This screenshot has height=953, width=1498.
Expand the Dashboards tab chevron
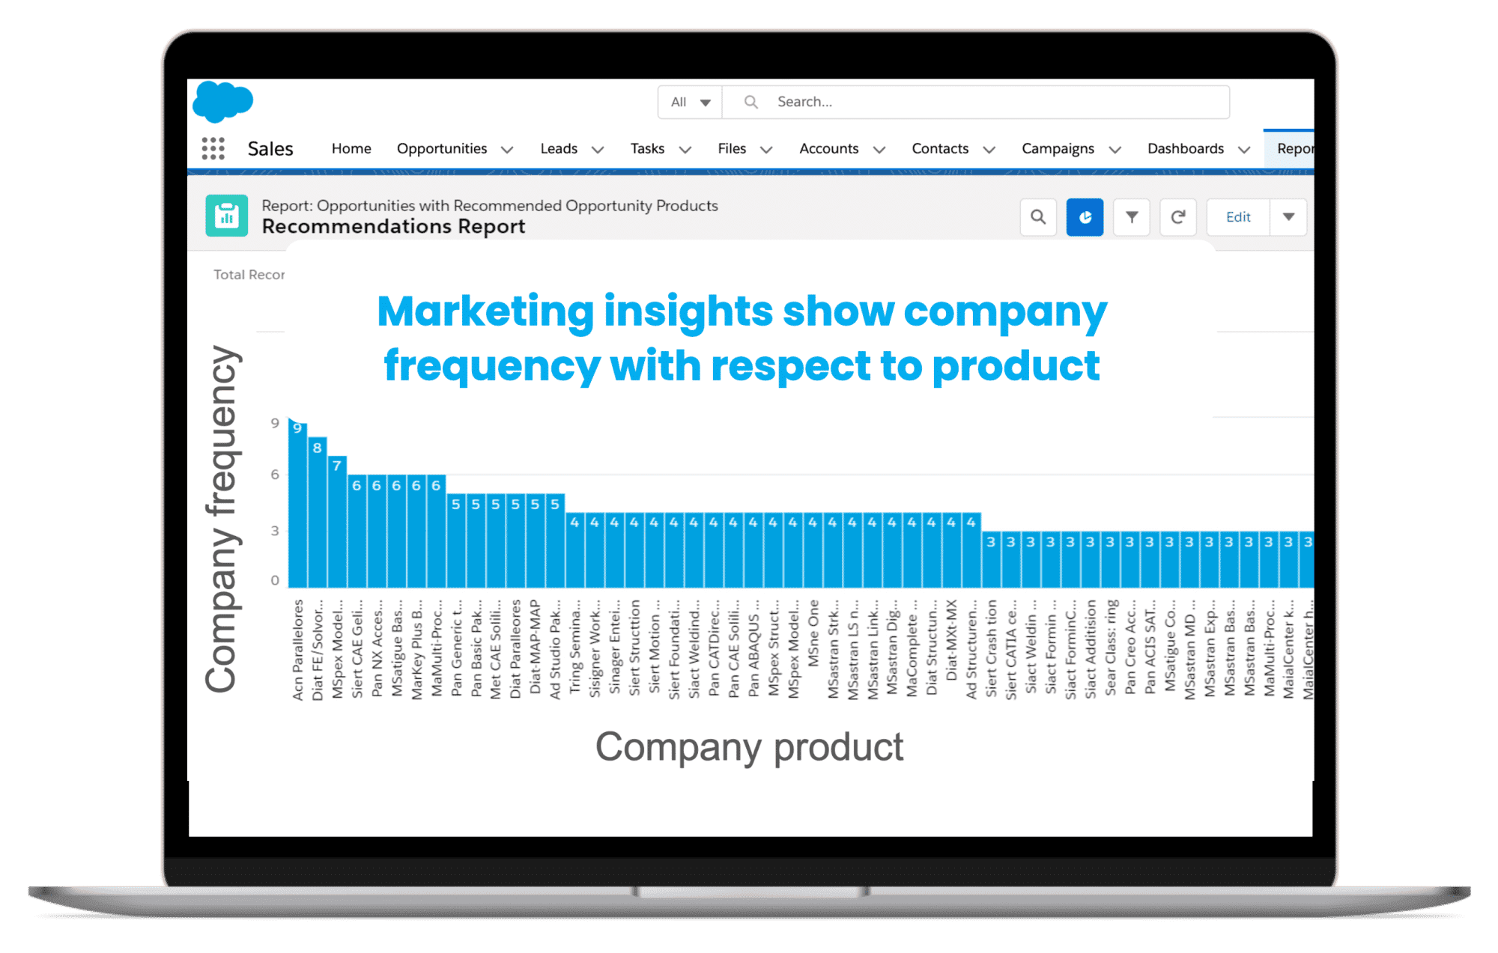click(1244, 150)
